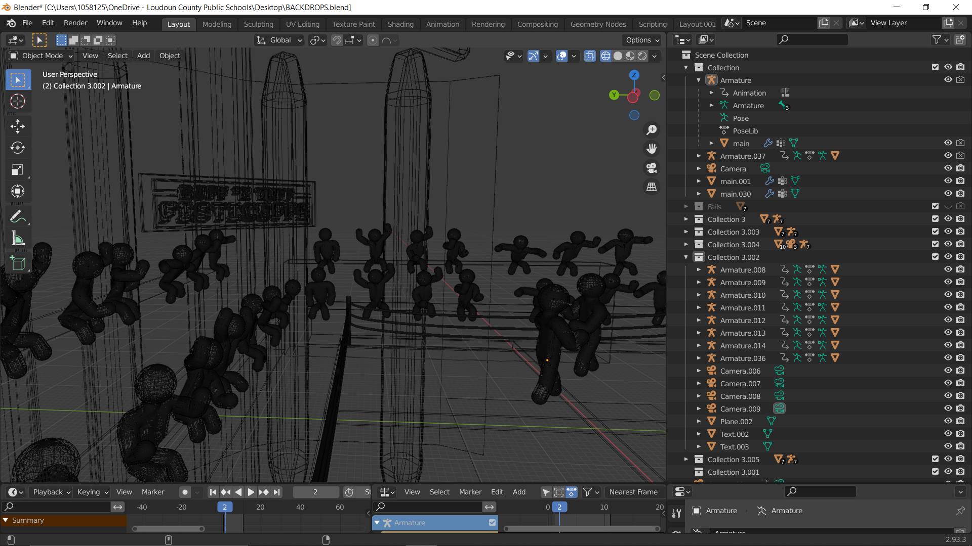Select the Measure tool
Screen dimensions: 972x546
pyautogui.click(x=18, y=239)
